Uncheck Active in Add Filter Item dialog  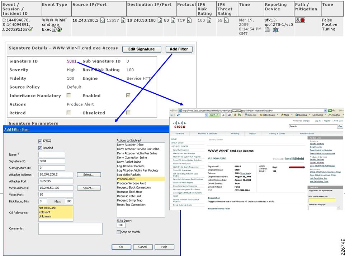pos(40,141)
